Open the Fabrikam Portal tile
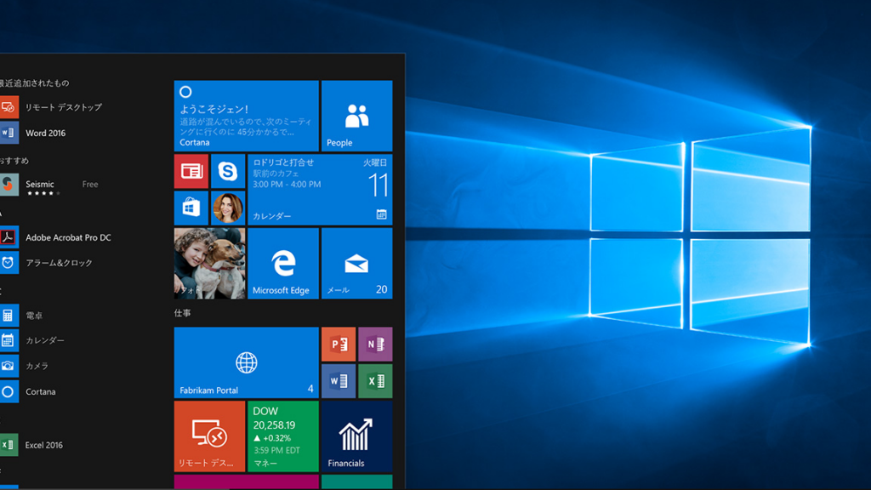 coord(246,362)
